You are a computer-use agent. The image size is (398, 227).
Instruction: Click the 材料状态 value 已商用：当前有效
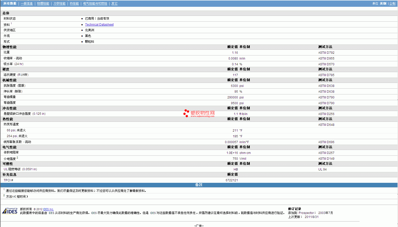(97, 19)
